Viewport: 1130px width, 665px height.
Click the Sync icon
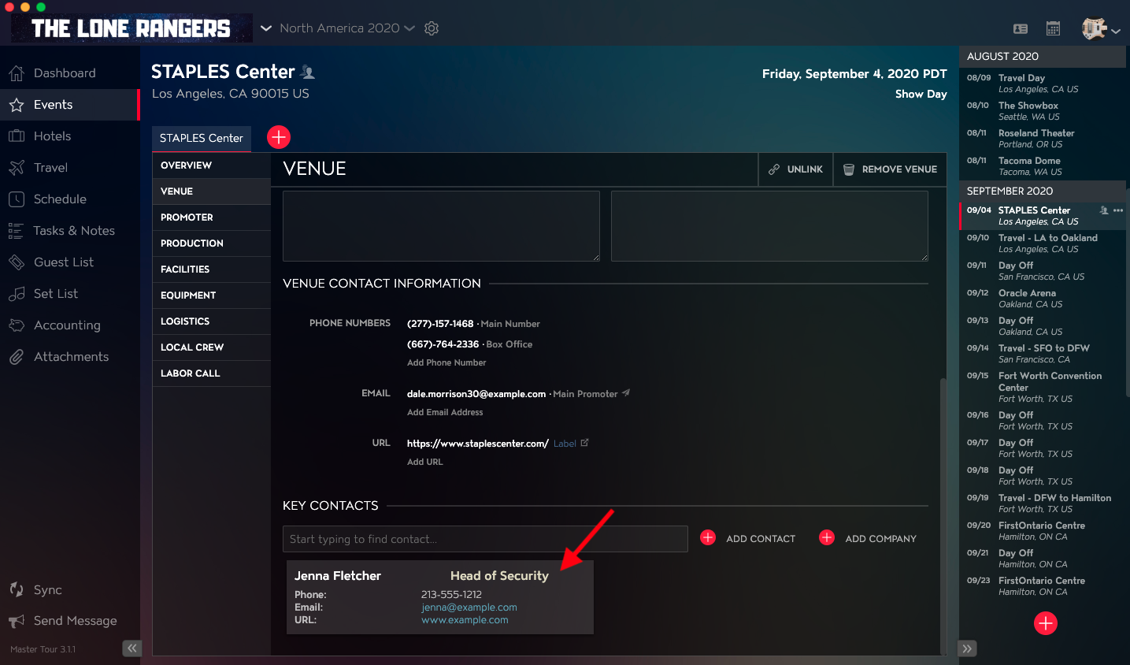coord(17,589)
